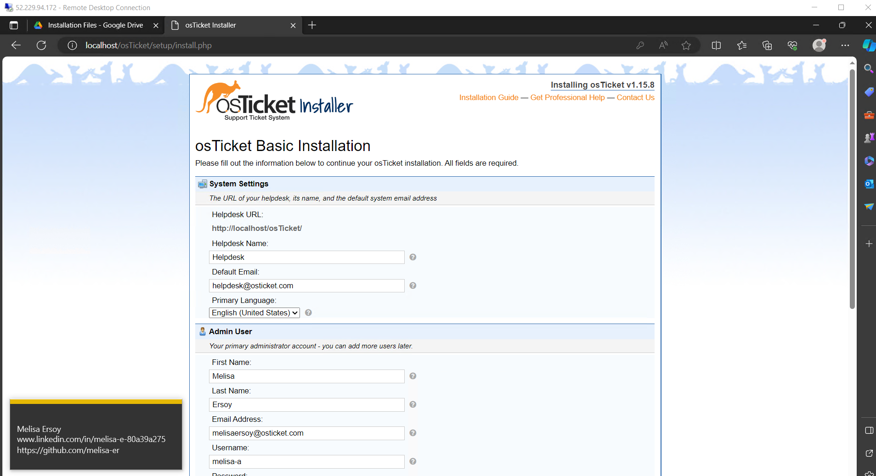876x476 pixels.
Task: Click the Last Name field containing Ersoy
Action: [x=306, y=404]
